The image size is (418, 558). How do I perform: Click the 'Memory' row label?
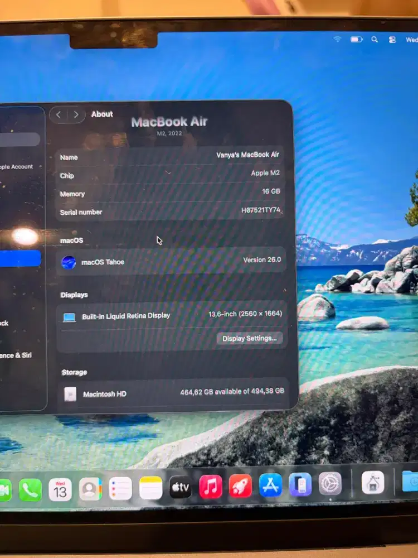[72, 194]
